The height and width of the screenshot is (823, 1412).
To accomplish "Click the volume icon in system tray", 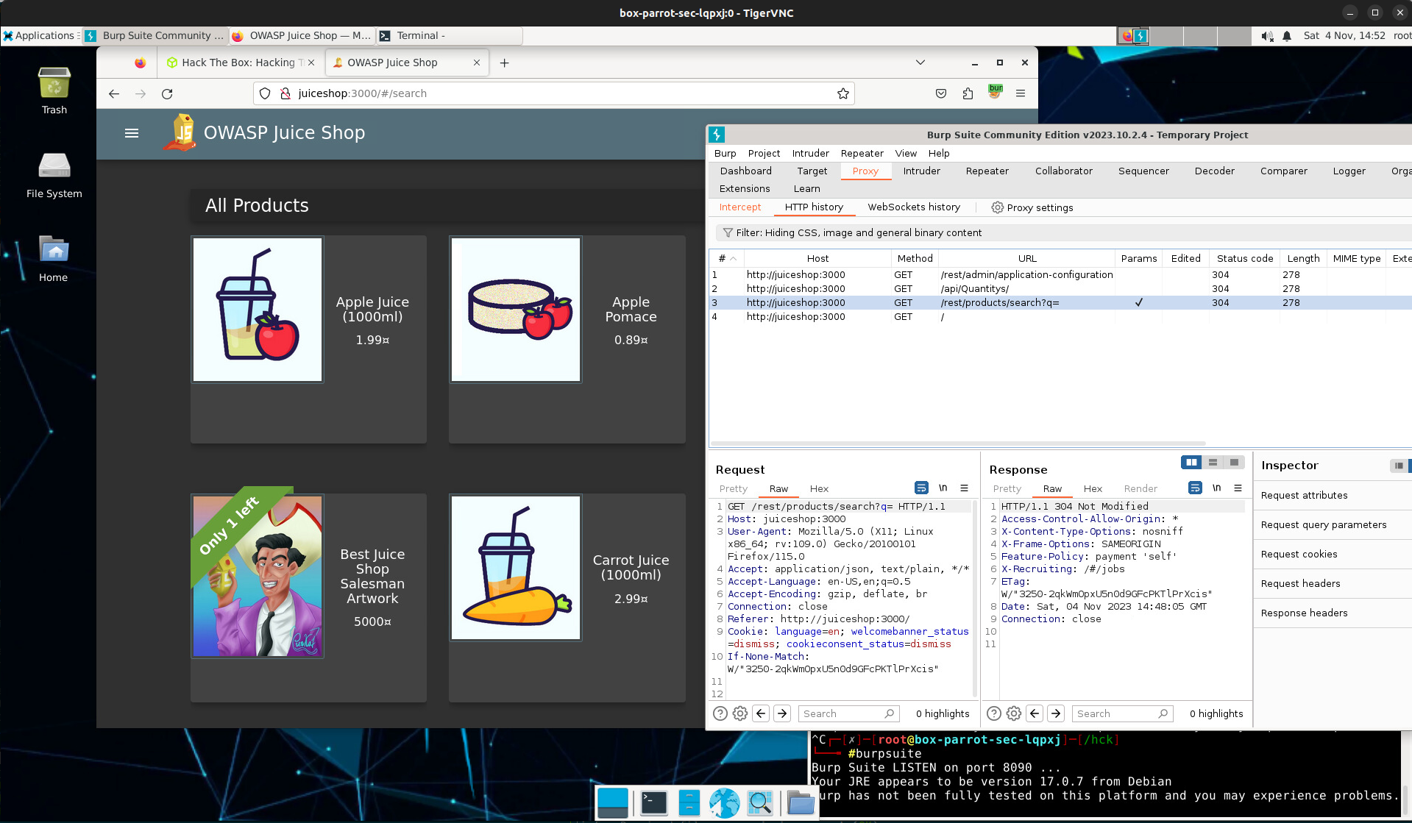I will pyautogui.click(x=1267, y=36).
